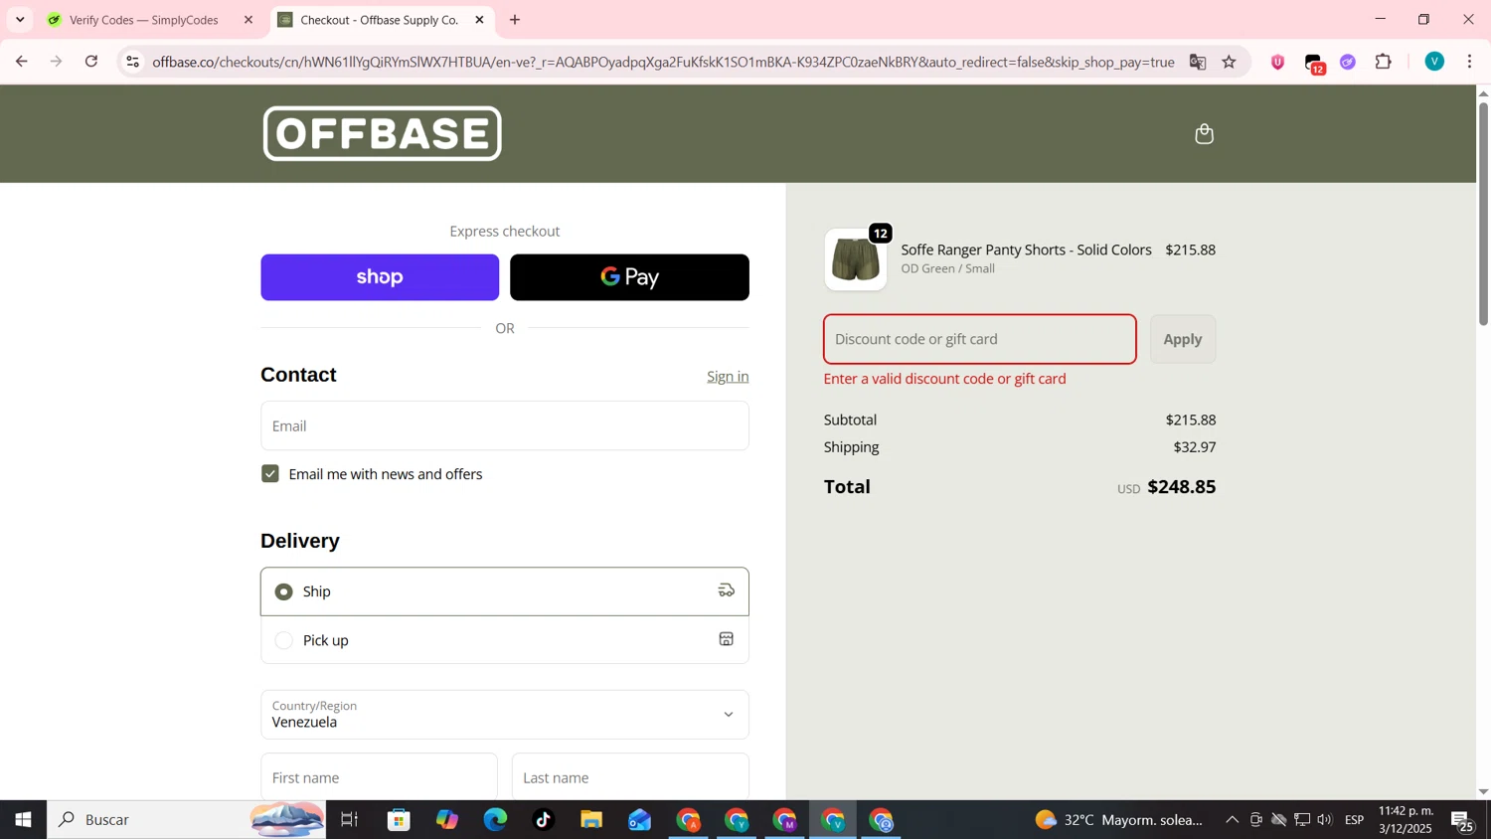
Task: Click the 32°C weather widget
Action: 1118,820
